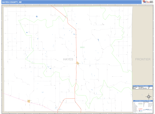Click the blue lake near top-left

(37, 17)
